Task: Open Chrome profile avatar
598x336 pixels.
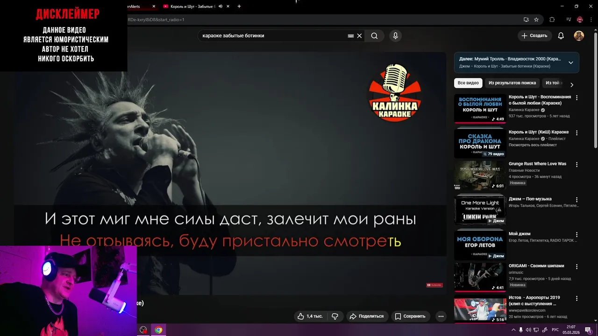Action: (580, 20)
